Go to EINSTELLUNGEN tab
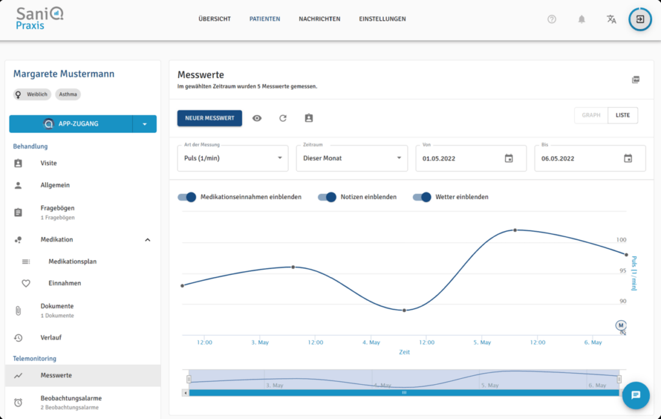The image size is (661, 419). [382, 19]
